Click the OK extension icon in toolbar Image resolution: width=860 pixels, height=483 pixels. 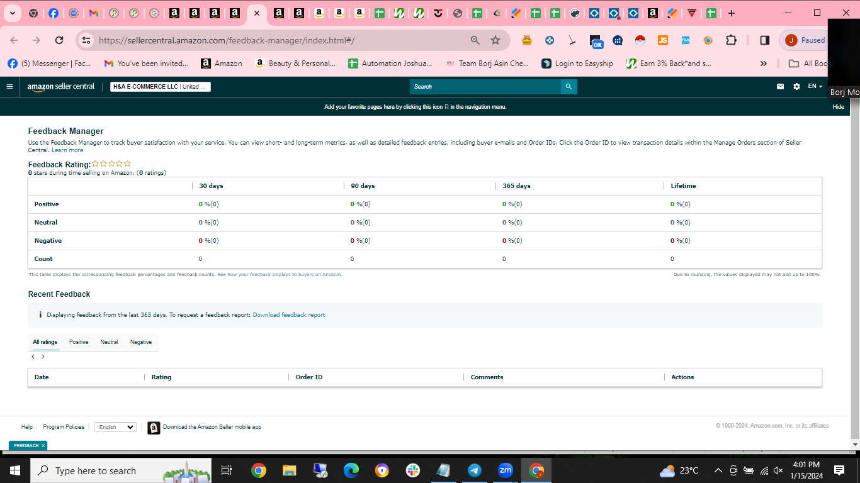coord(596,42)
